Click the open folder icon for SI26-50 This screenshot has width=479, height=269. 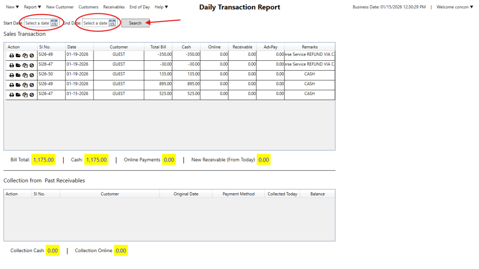click(18, 75)
